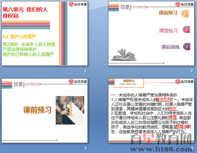The image size is (197, 153).
Task: Click the purple number 3 badge beside 课后训练
Action: (x=187, y=47)
